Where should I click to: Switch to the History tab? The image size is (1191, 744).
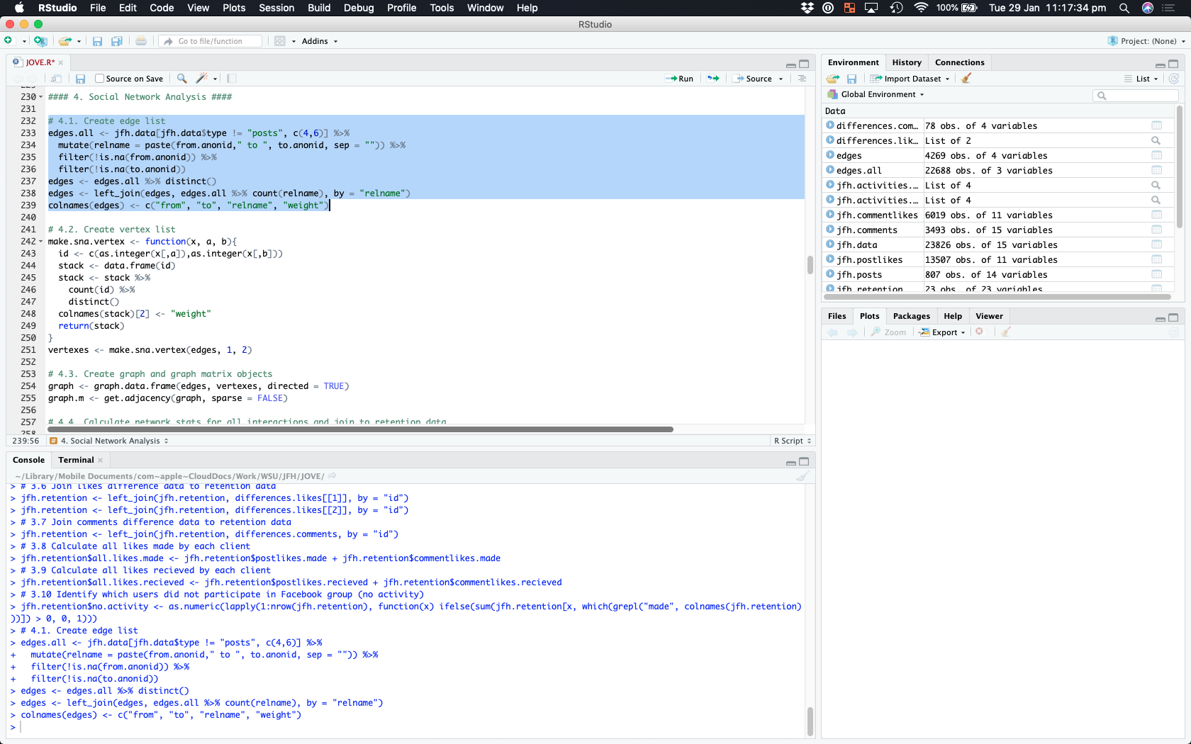tap(906, 62)
